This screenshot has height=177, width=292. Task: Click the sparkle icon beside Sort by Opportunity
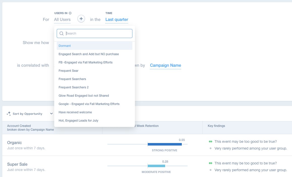click(9, 114)
